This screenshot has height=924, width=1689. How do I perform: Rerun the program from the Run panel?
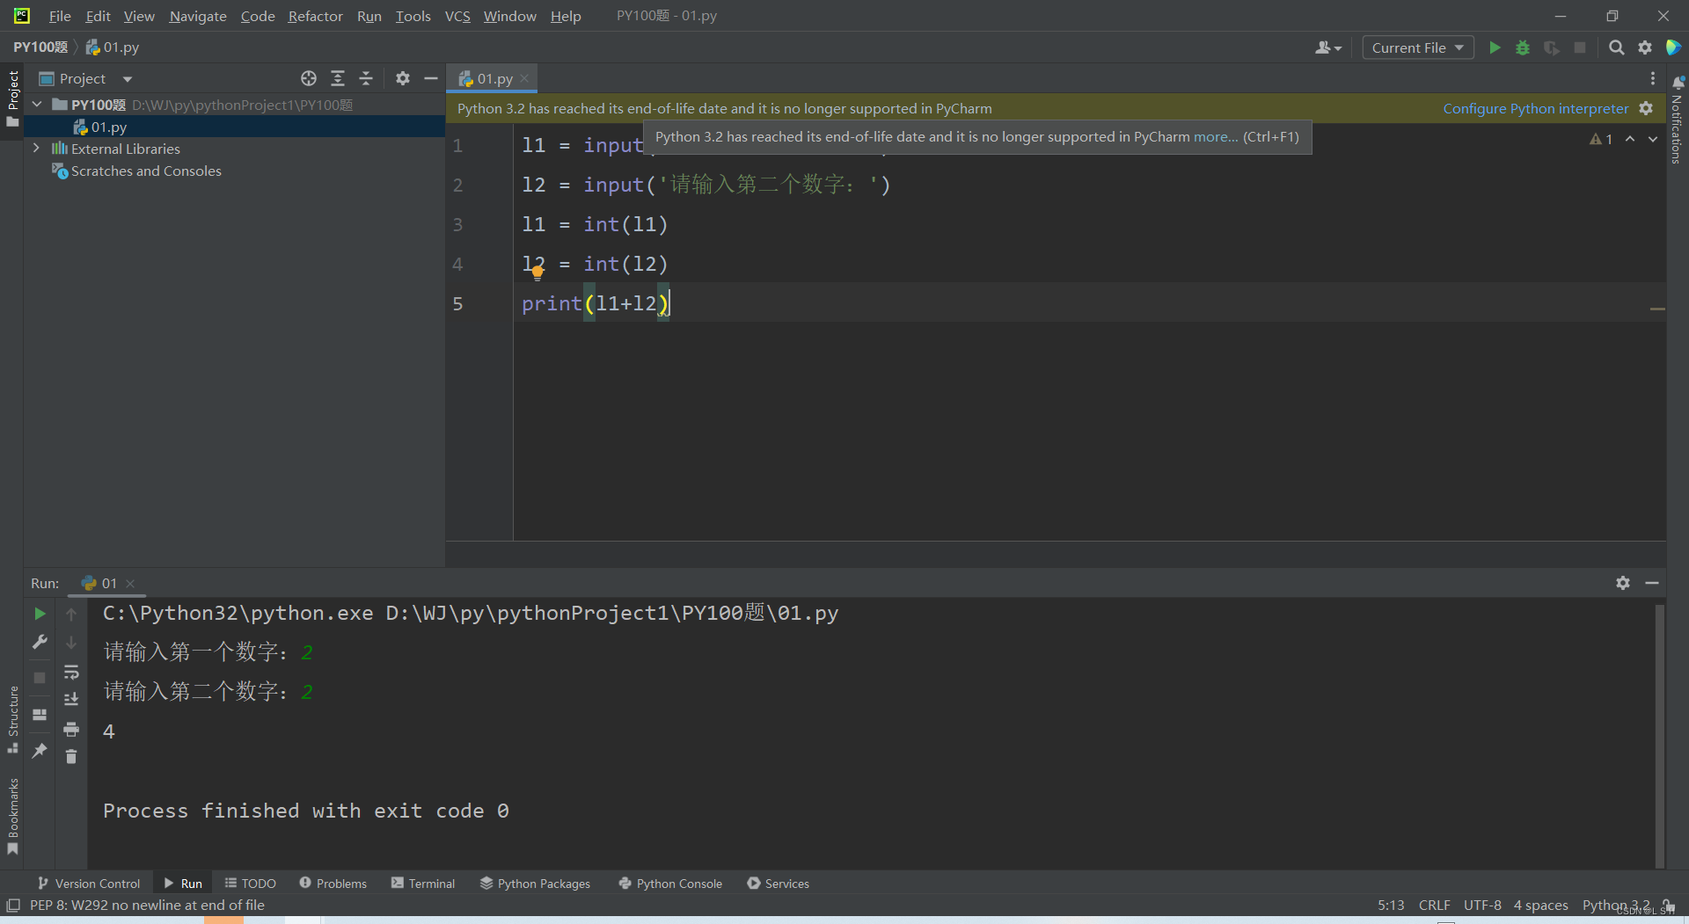pos(39,614)
